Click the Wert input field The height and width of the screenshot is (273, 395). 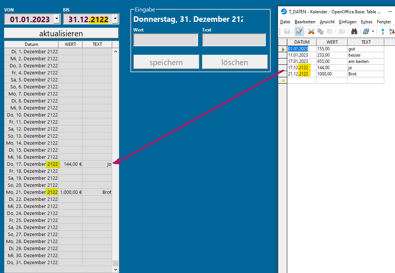point(166,40)
